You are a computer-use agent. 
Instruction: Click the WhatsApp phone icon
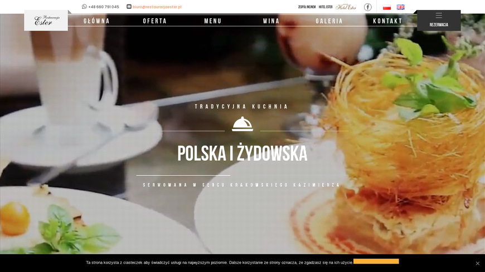pyautogui.click(x=84, y=7)
